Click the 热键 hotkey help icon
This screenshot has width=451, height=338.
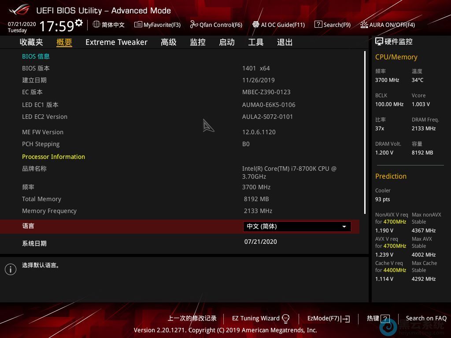[385, 319]
